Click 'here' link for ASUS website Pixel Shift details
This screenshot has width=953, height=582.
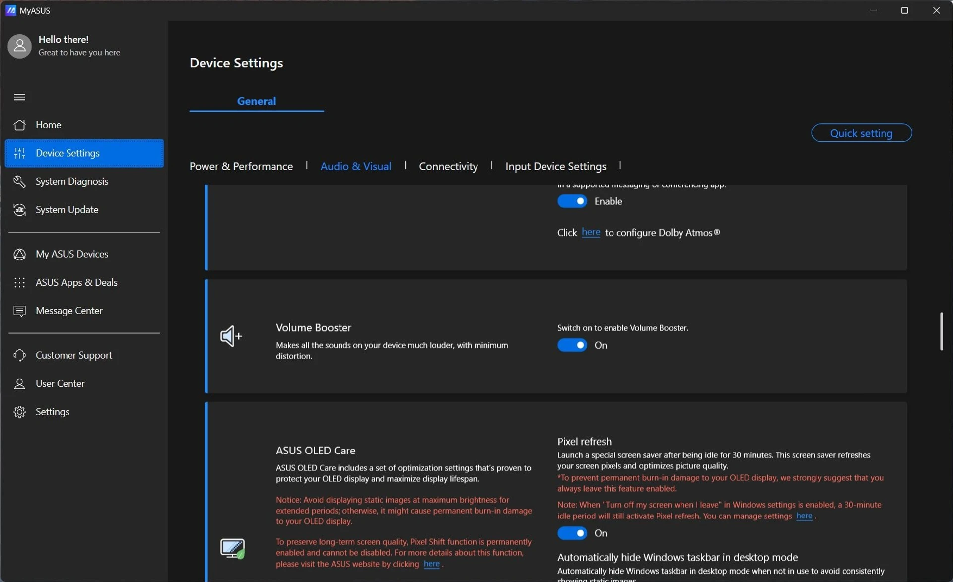coord(431,564)
